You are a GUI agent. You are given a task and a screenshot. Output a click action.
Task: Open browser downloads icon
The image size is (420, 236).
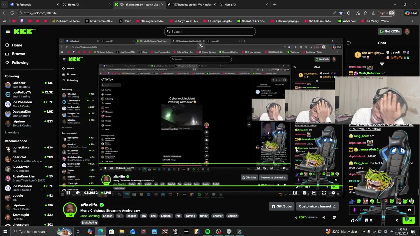coord(373,13)
